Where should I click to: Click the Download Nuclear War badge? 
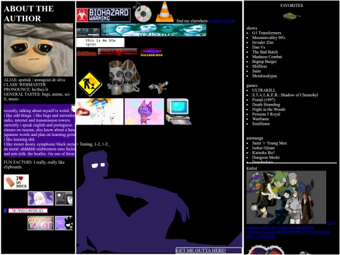tap(152, 52)
